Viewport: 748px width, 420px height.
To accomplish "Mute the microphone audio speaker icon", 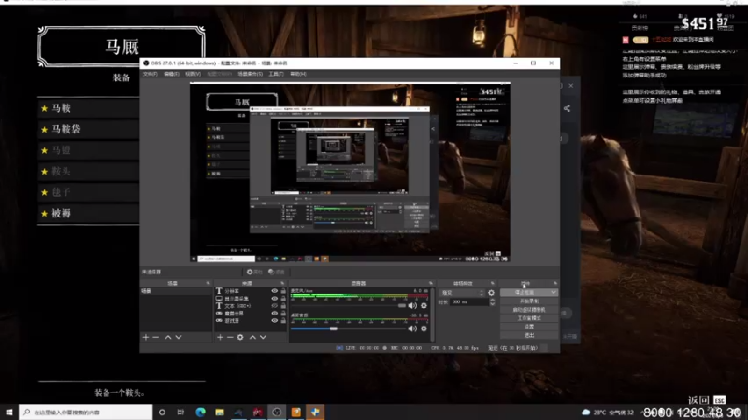I will (412, 306).
